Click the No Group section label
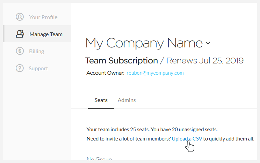 click(99, 159)
